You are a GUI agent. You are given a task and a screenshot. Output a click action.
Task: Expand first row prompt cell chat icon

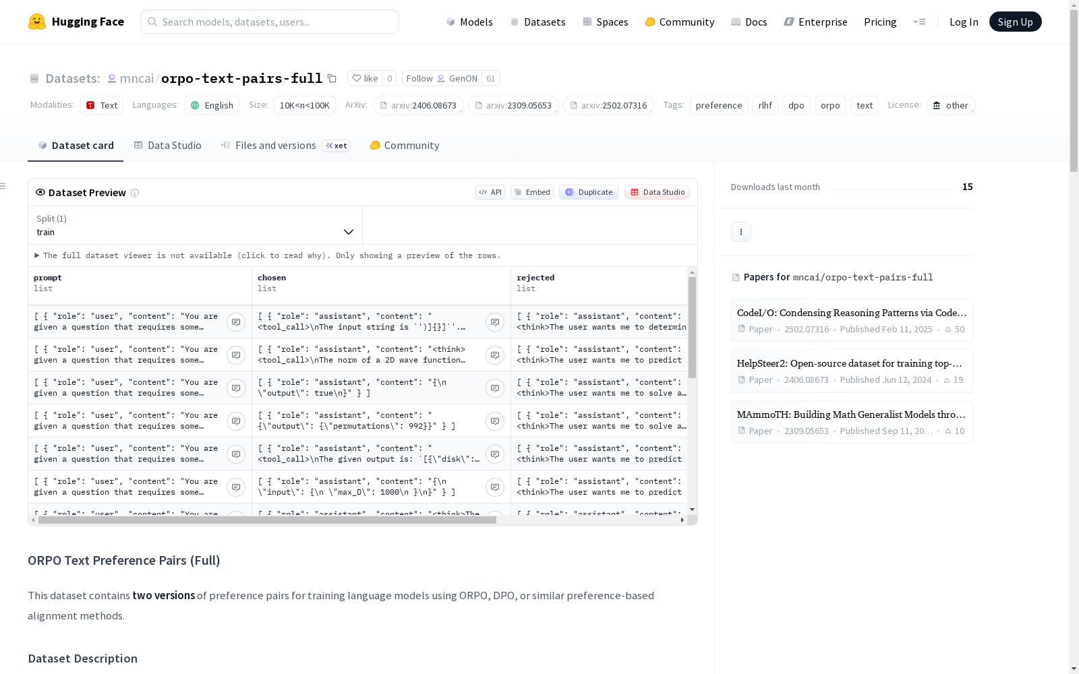coord(236,322)
